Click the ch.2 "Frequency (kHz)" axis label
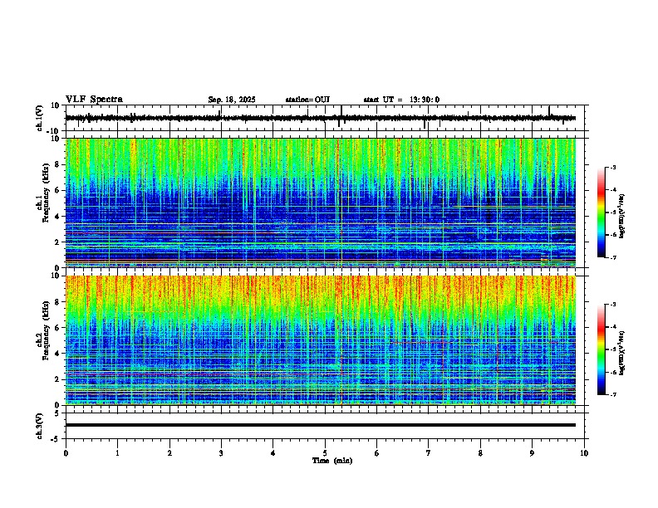 (46, 330)
